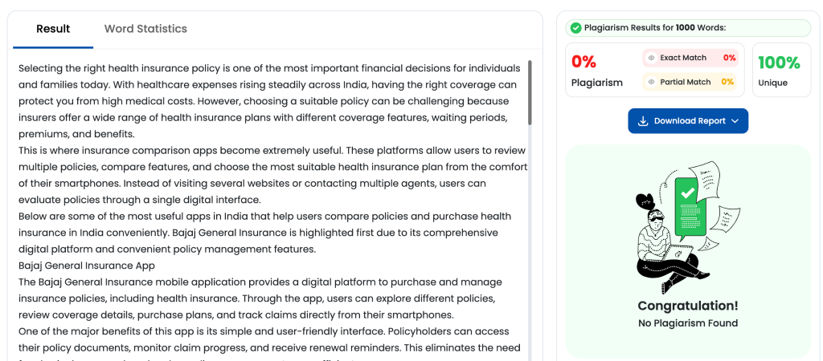Image resolution: width=823 pixels, height=361 pixels.
Task: Click the Bajaj General Insurance App heading line
Action: (87, 266)
